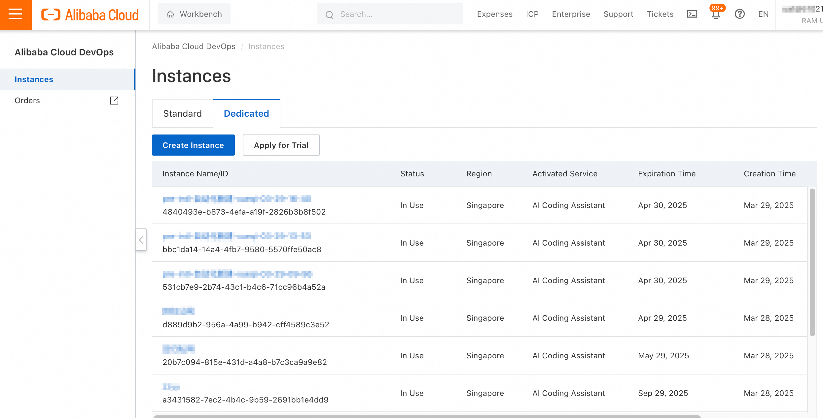Open the notifications bell
This screenshot has width=823, height=418.
[716, 14]
